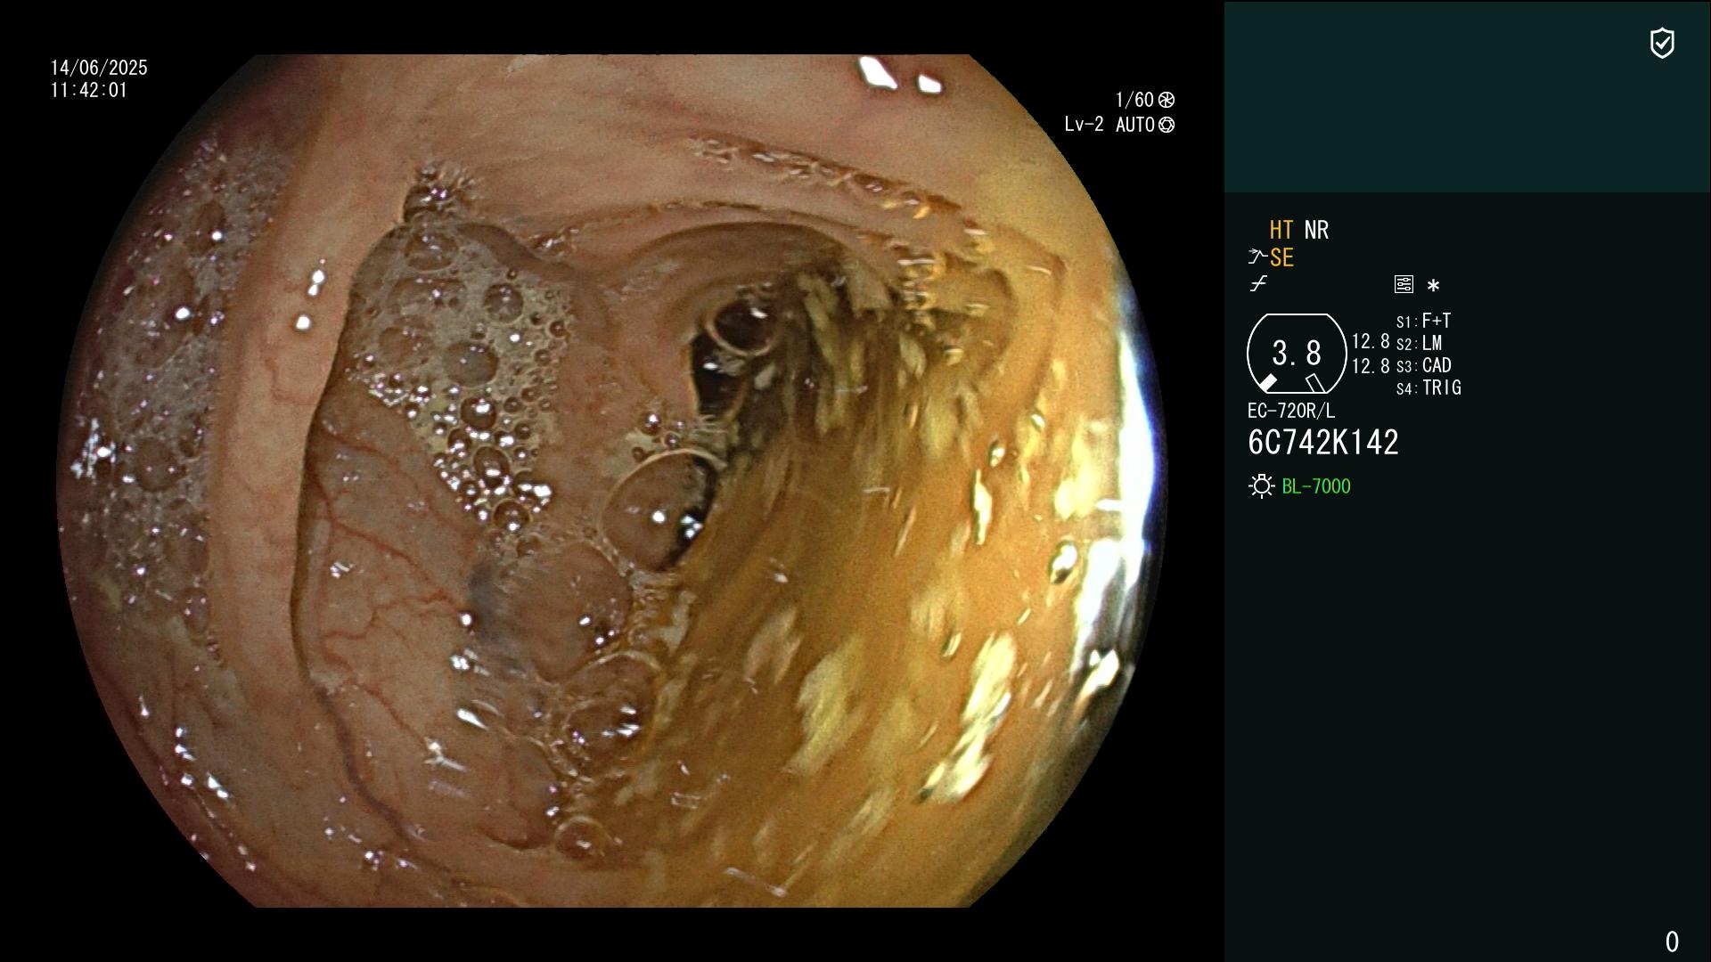Viewport: 1711px width, 962px height.
Task: Click the upper 12.8 value
Action: coord(1371,341)
